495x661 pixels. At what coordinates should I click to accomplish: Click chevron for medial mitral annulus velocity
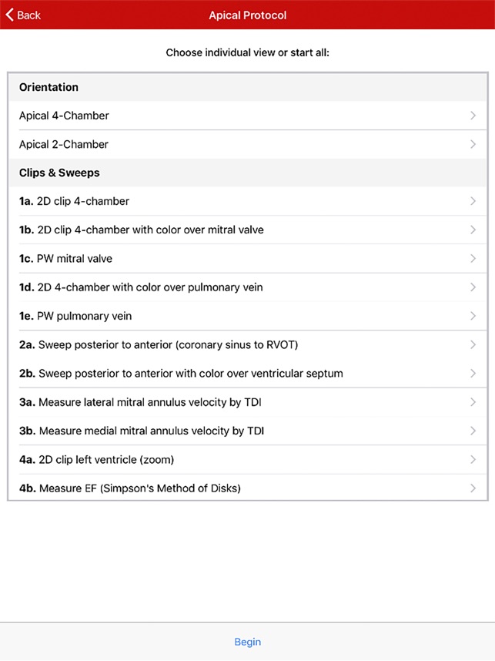[473, 431]
